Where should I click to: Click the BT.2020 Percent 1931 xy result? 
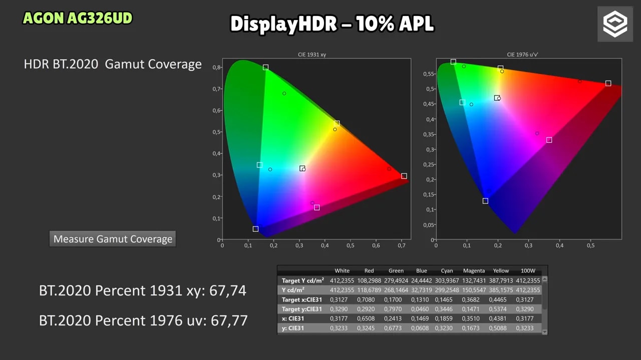[142, 290]
